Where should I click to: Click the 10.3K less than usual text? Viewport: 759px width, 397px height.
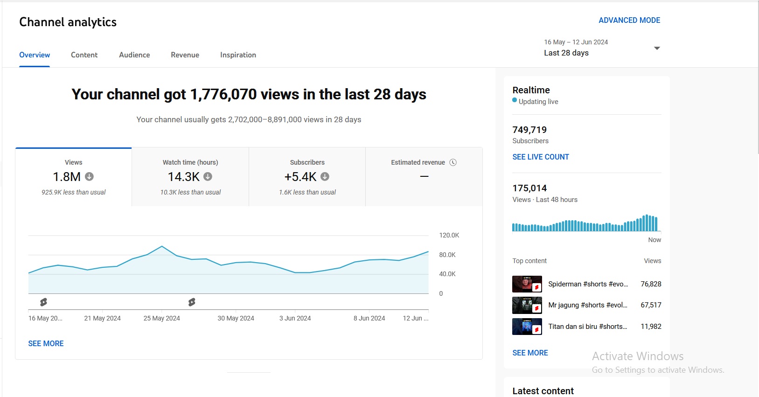coord(190,192)
